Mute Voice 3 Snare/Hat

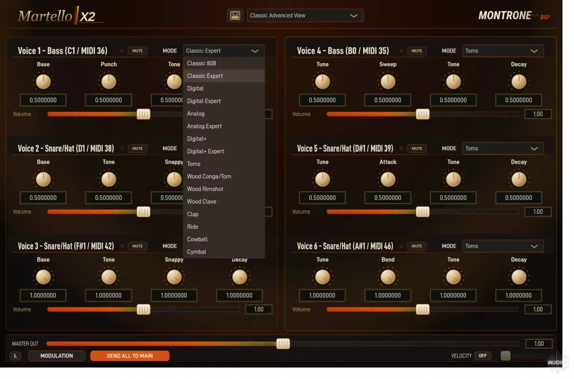tap(137, 246)
